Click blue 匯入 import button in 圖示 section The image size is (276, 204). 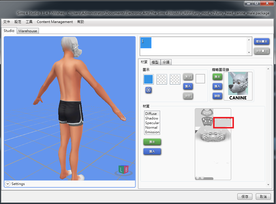click(x=188, y=86)
